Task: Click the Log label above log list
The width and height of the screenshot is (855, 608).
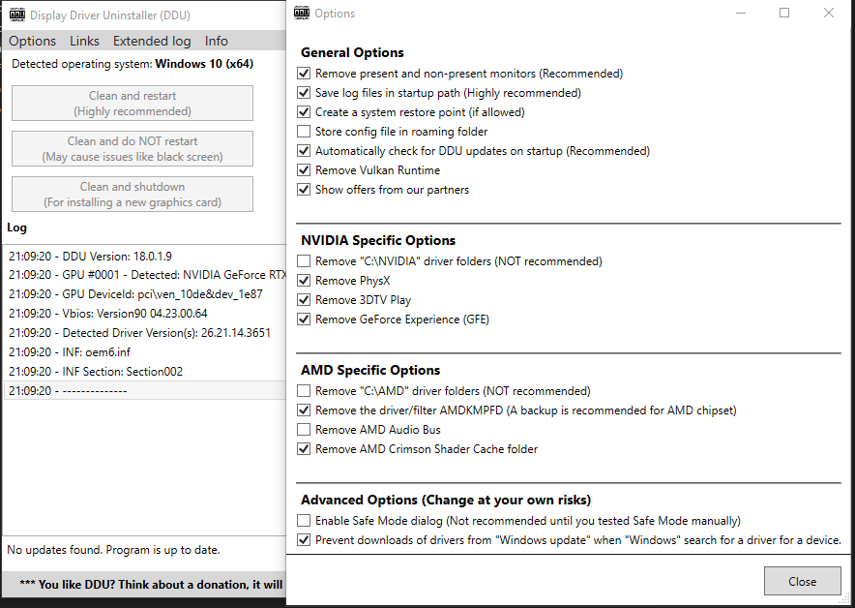Action: tap(16, 228)
